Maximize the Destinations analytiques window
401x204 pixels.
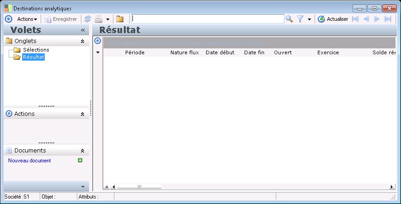[x=374, y=9]
